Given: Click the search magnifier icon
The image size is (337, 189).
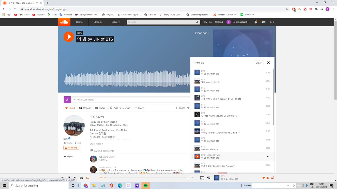Looking at the screenshot, I should pyautogui.click(x=197, y=22).
